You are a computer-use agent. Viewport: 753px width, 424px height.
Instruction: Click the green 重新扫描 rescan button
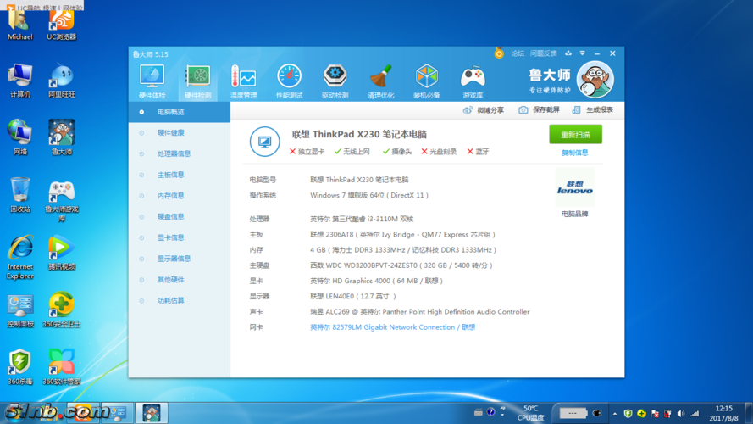click(x=575, y=135)
